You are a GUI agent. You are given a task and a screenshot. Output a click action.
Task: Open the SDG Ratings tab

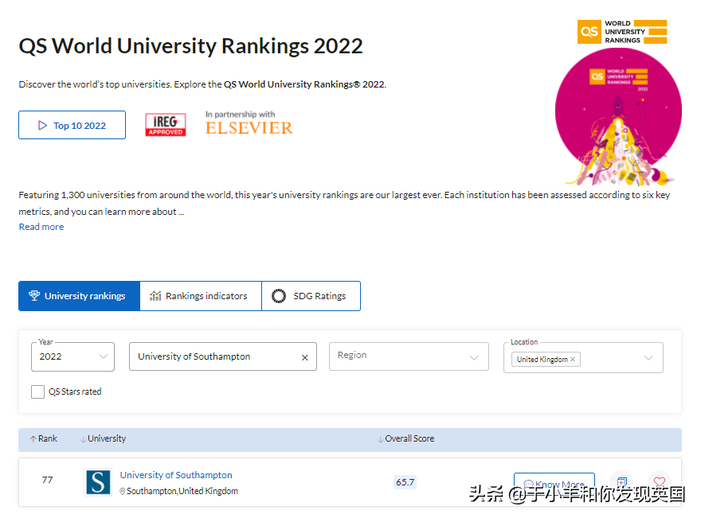pos(320,295)
